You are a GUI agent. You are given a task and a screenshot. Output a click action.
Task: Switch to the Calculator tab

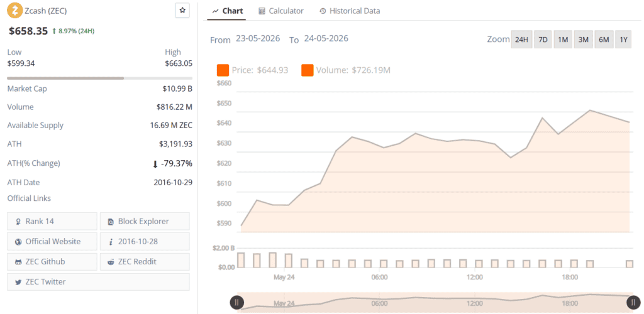click(x=281, y=11)
